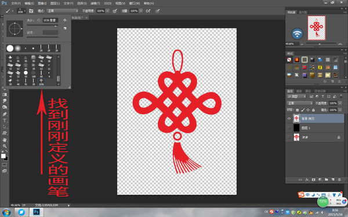Expand the 不透明度 dropdown in options bar

tap(108, 11)
